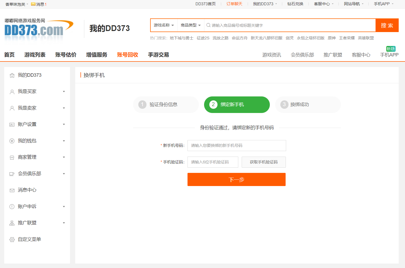Click the gear icon for 自定义菜单
This screenshot has width=405, height=268.
coord(12,240)
